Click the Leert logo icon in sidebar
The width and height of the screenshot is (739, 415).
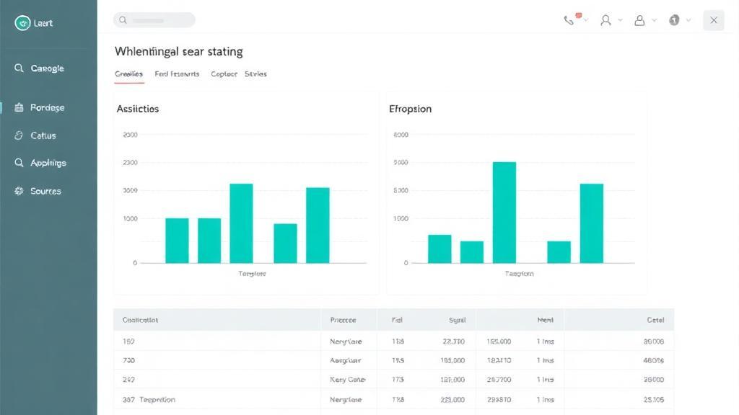(x=22, y=22)
